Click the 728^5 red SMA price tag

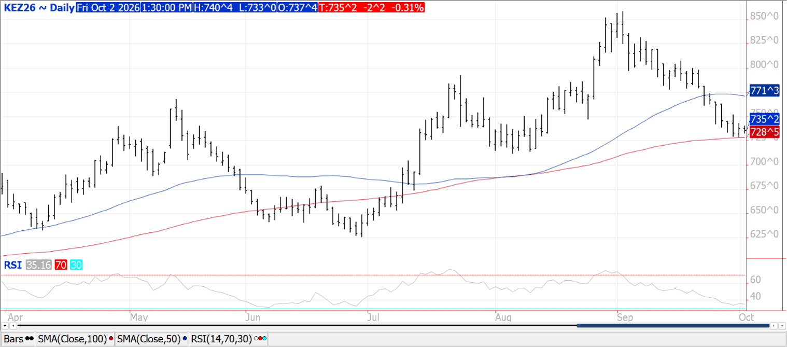[765, 132]
